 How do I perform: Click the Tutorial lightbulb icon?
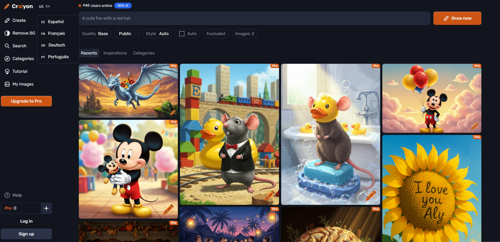point(7,71)
